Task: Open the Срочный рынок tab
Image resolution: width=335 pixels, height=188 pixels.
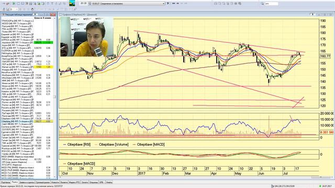Action: tap(43, 182)
